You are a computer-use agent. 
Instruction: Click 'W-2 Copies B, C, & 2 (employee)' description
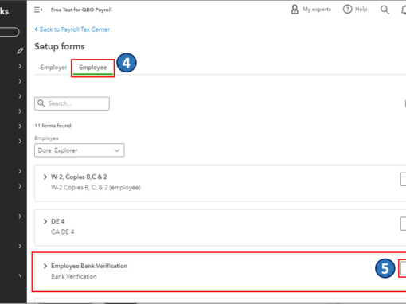[96, 188]
